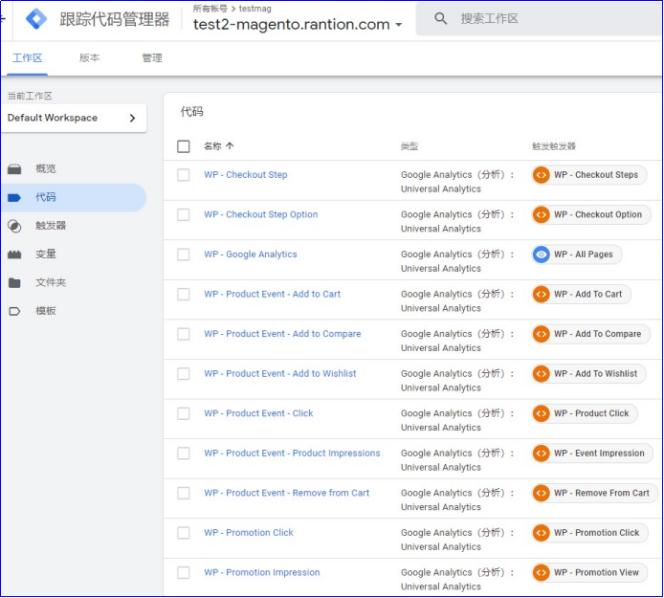Click the orange icon of WP - Add To Wishlist trigger
This screenshot has width=664, height=598.
click(x=541, y=374)
